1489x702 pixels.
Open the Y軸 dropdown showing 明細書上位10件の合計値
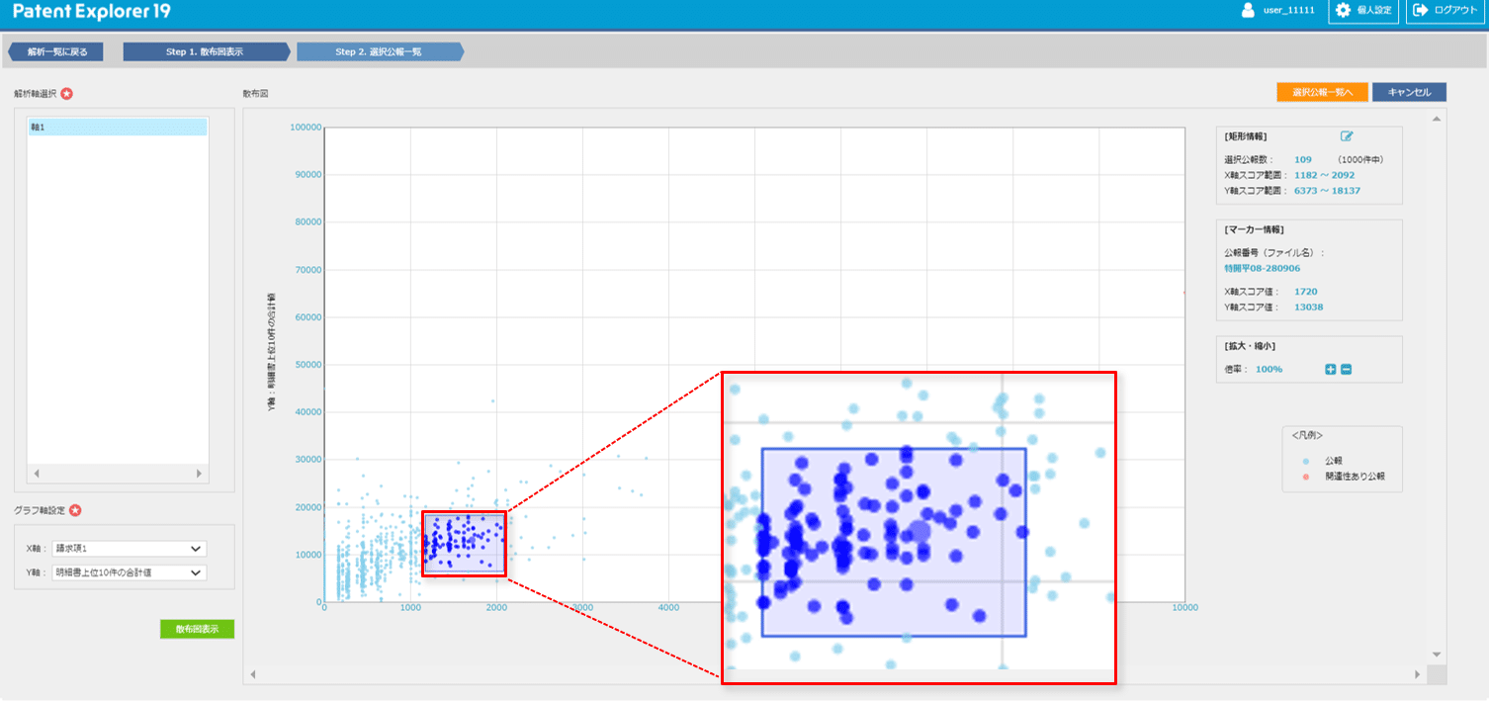coord(129,571)
